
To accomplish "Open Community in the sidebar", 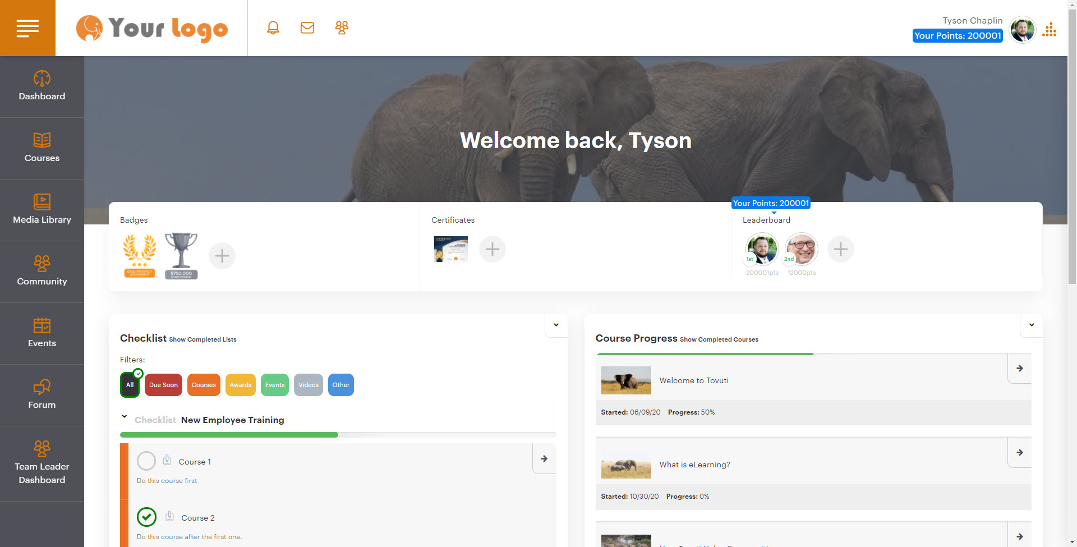I will pos(42,272).
